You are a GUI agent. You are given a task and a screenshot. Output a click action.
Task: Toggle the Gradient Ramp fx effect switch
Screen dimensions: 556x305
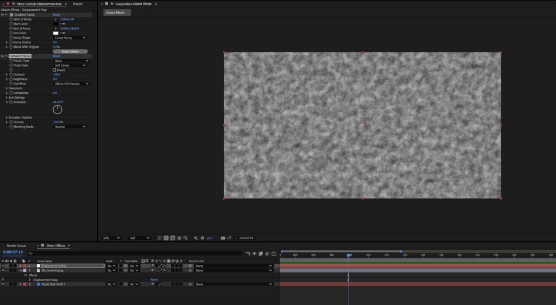point(7,15)
